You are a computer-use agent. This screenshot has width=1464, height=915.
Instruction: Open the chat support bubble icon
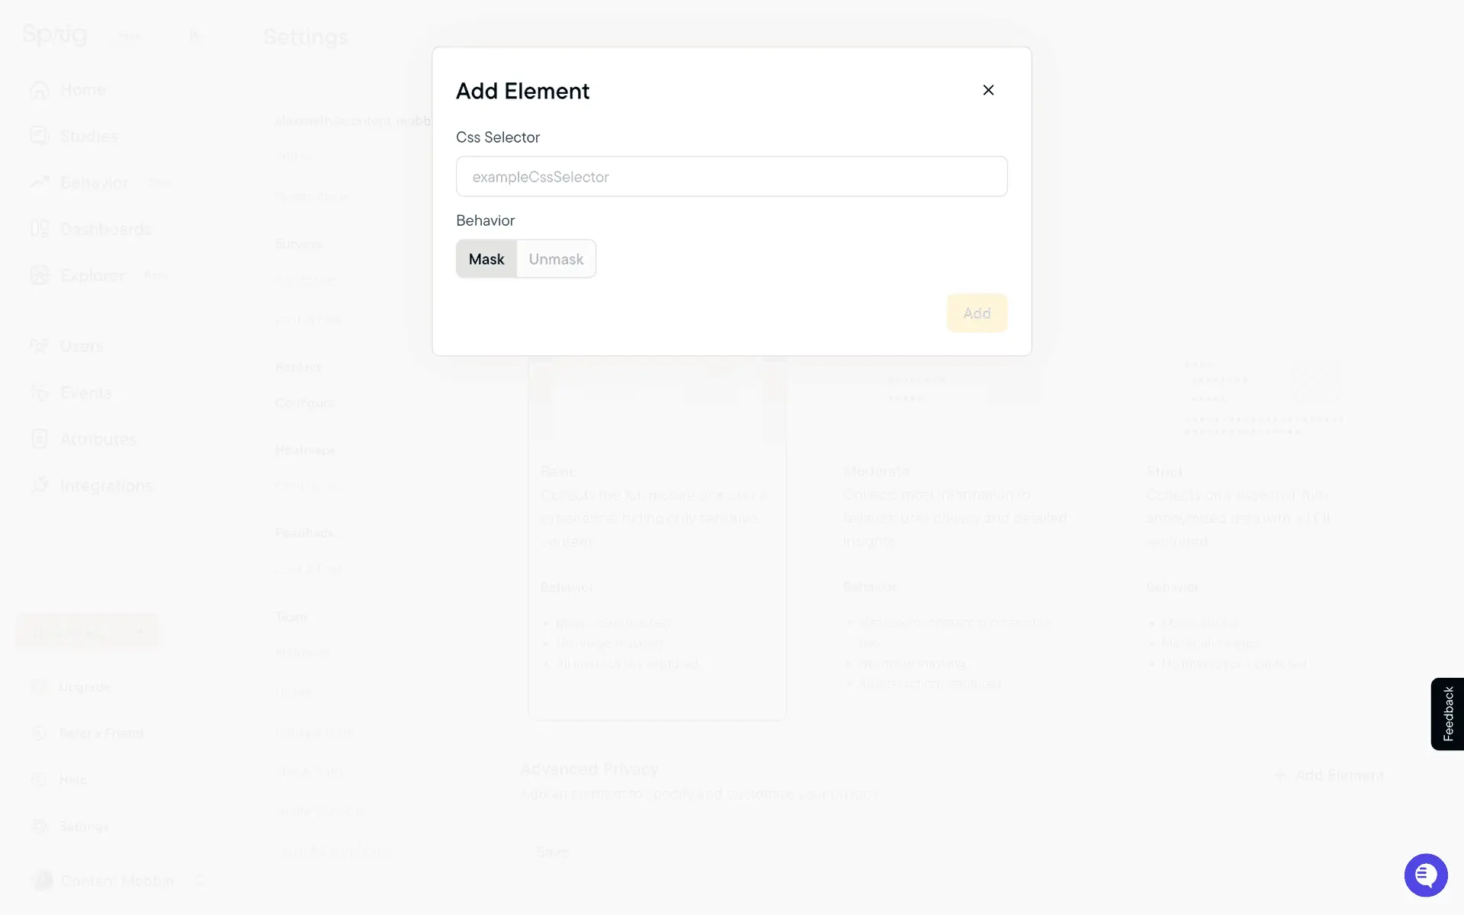pyautogui.click(x=1425, y=875)
